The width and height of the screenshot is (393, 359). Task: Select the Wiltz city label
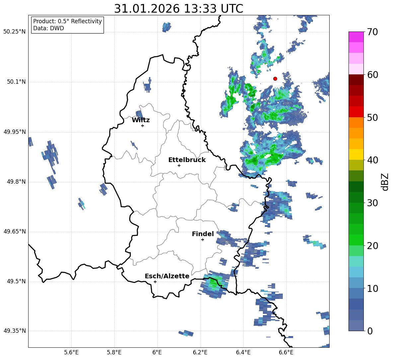point(141,120)
